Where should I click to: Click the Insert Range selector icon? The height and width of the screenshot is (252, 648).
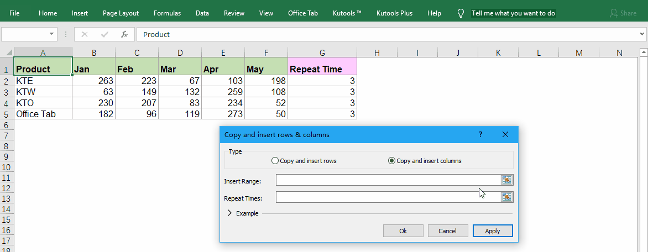pyautogui.click(x=507, y=180)
